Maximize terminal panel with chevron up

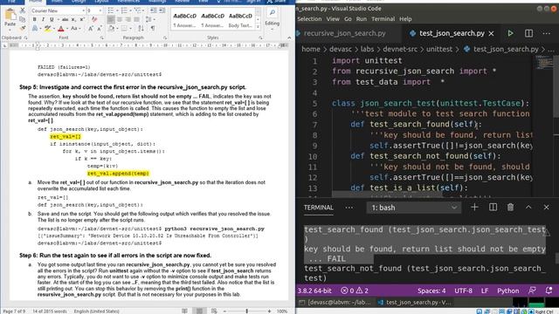[x=528, y=208]
